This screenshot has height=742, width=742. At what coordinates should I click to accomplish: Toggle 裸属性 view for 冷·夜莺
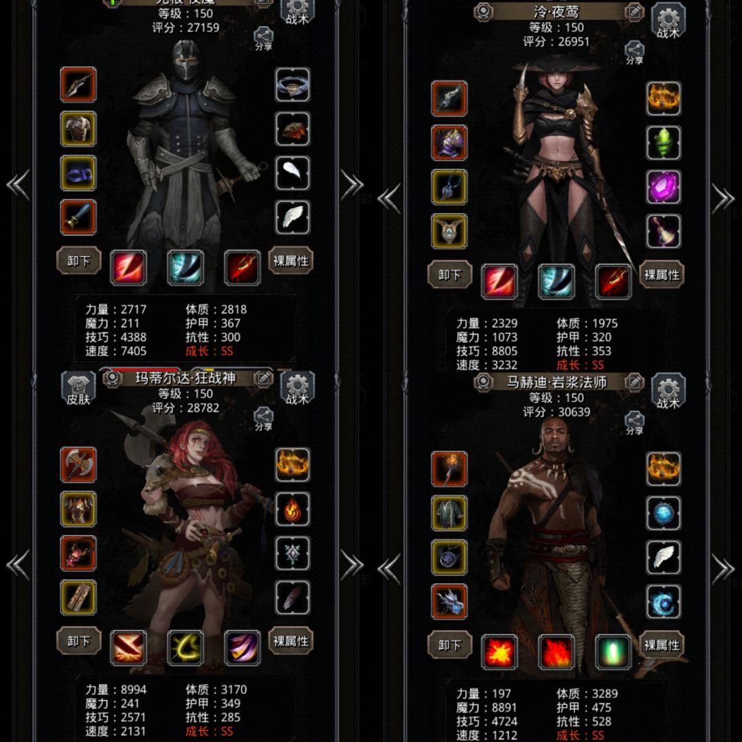(x=662, y=274)
